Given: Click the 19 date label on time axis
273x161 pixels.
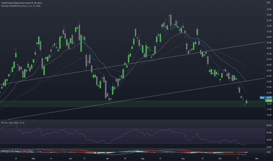Looking at the screenshot, I should [202, 159].
